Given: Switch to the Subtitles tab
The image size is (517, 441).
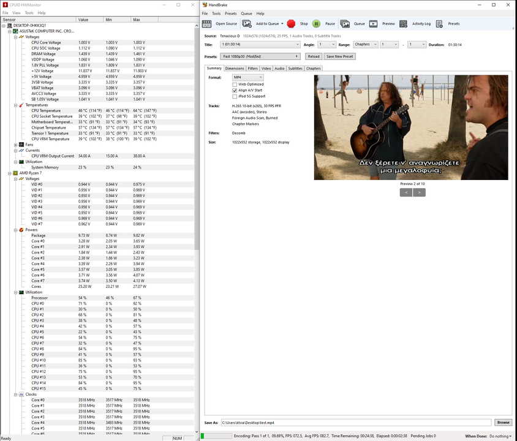Looking at the screenshot, I should point(295,69).
